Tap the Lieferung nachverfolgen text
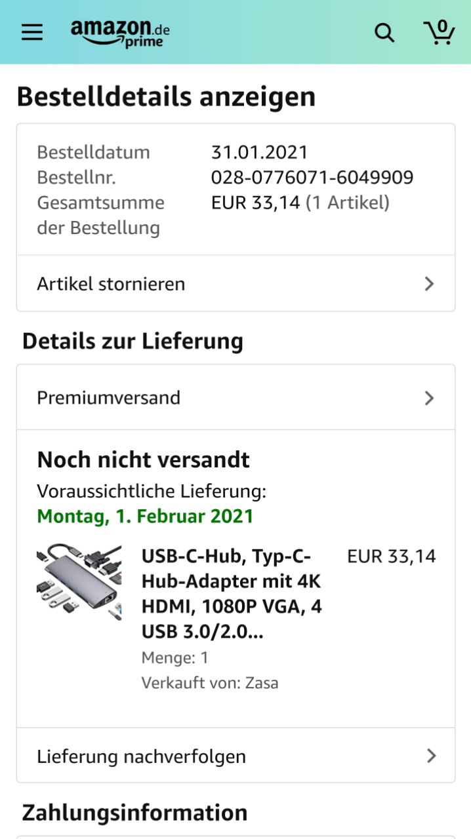The width and height of the screenshot is (471, 839). click(x=141, y=756)
